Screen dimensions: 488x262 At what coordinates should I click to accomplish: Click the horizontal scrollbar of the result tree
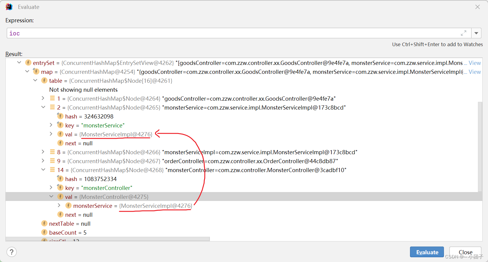107,239
